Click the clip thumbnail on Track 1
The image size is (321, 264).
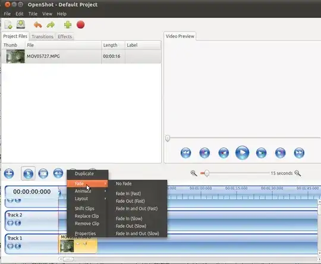tap(67, 246)
